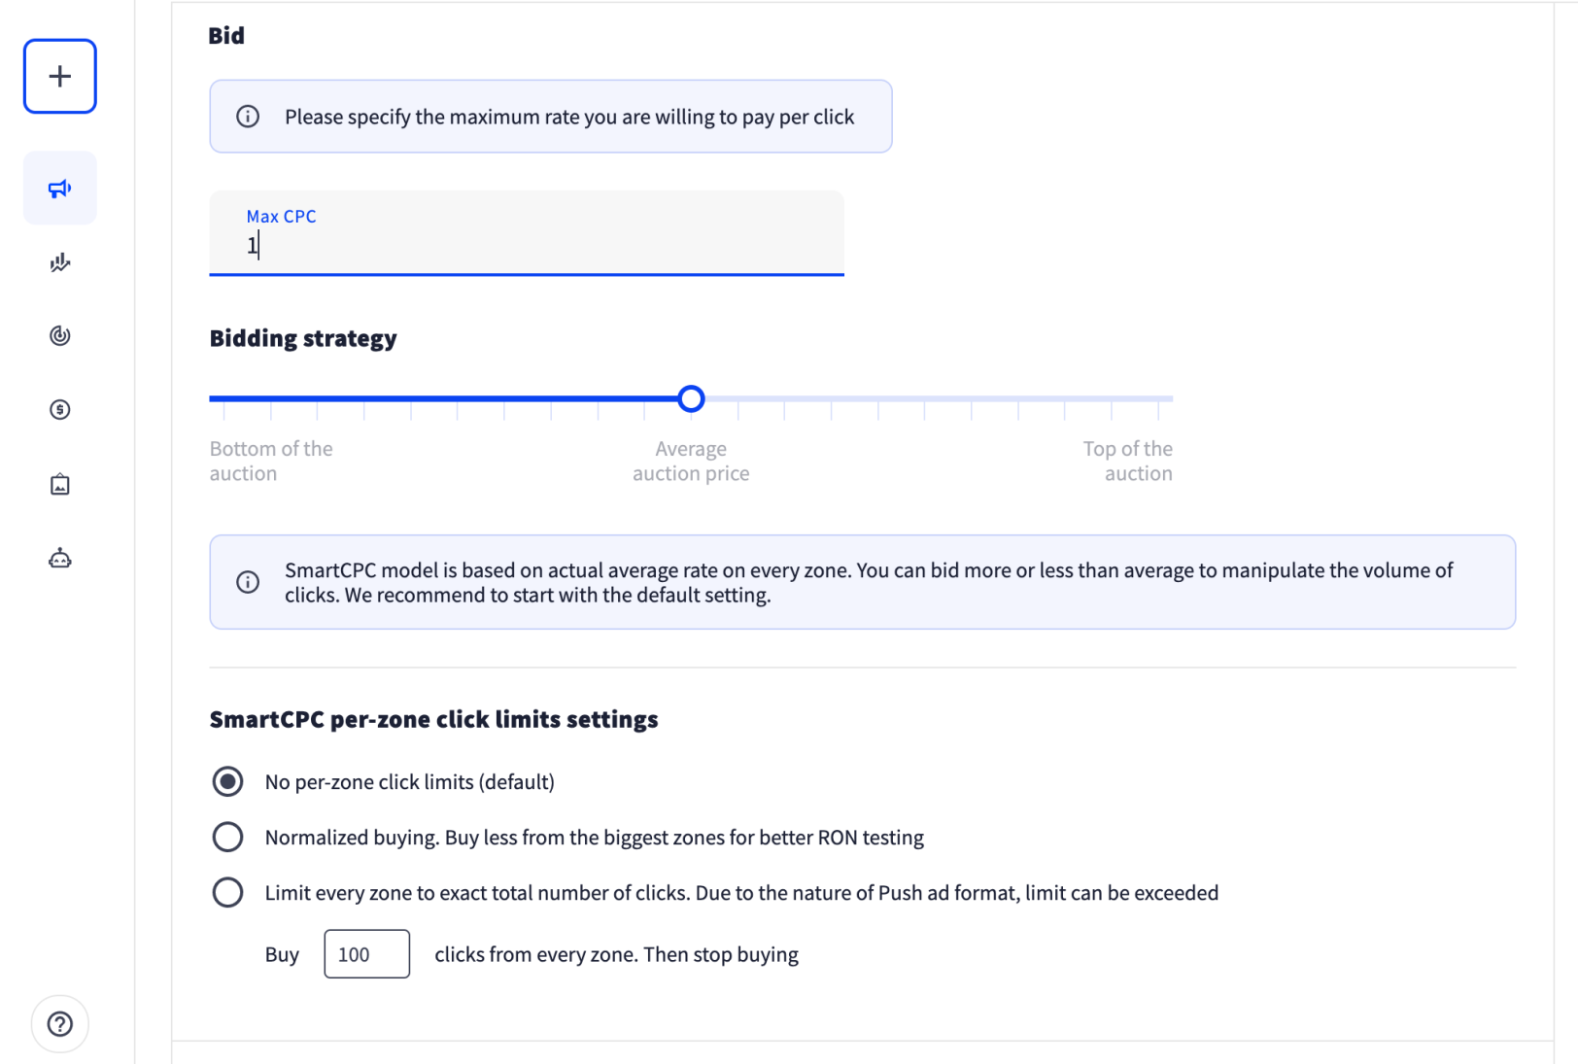Click the 'Max CPC' field label

(x=281, y=217)
